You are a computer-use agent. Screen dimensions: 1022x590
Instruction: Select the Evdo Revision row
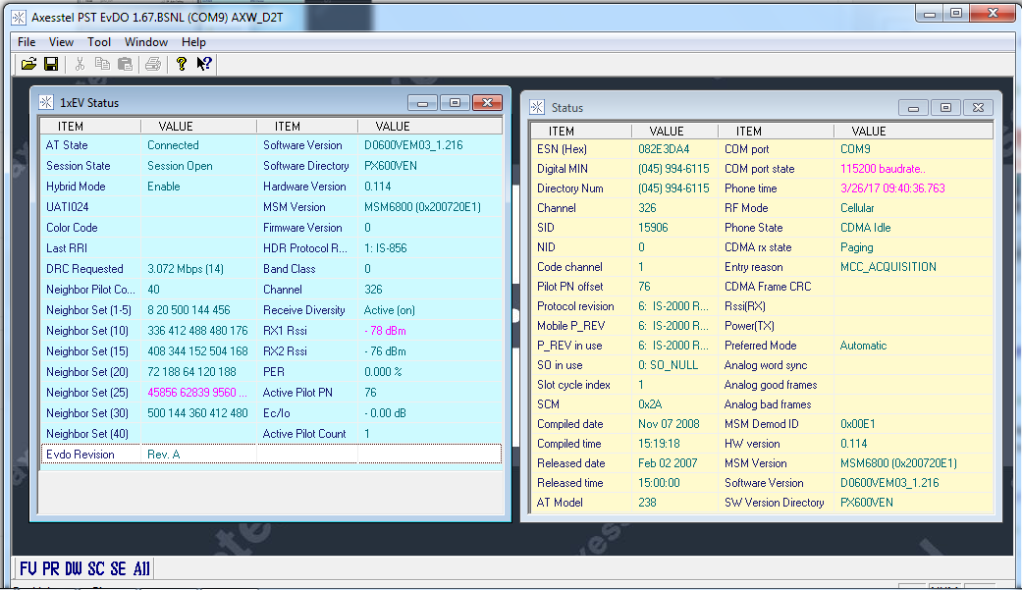[x=271, y=455]
